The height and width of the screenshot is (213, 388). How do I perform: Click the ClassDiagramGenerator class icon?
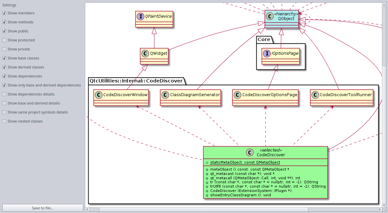click(x=165, y=95)
